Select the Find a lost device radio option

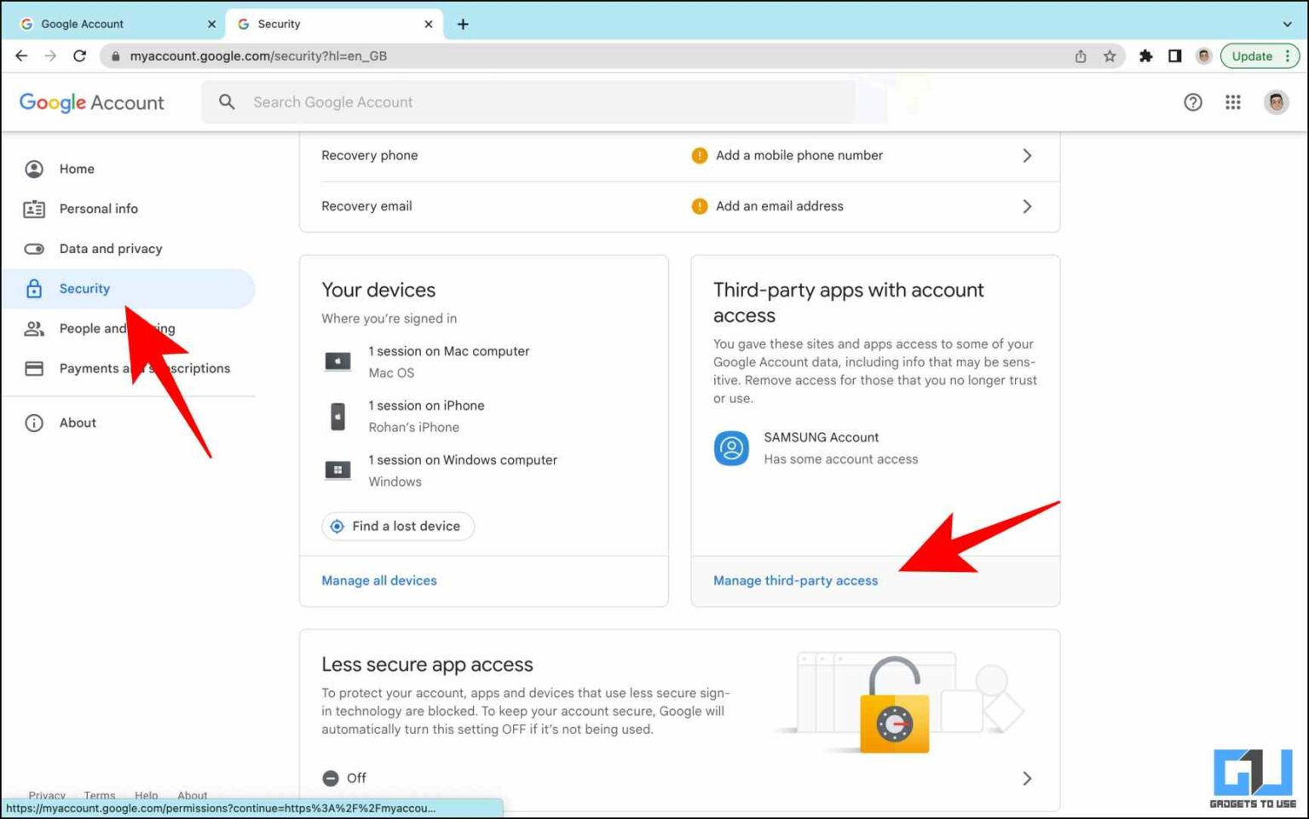tap(337, 526)
